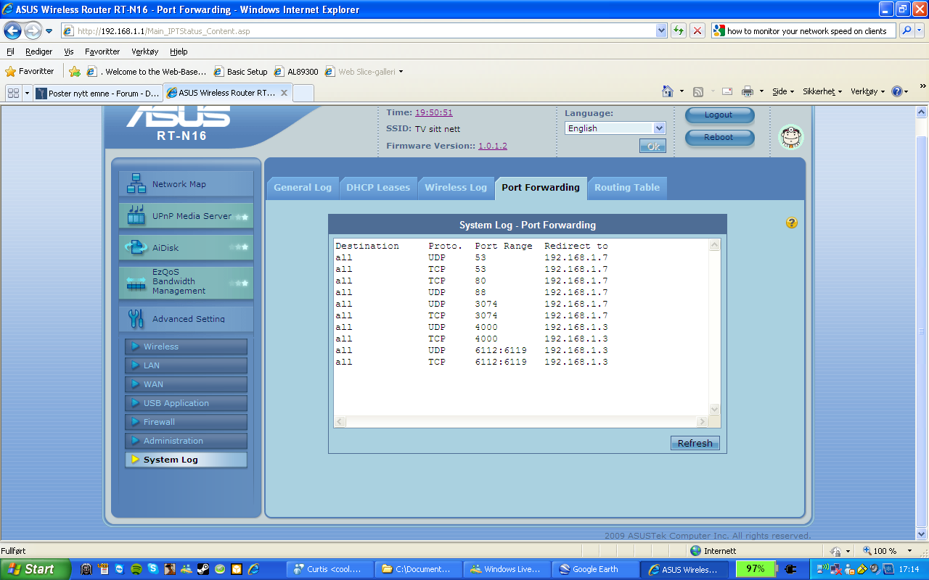Open the AiDisk wizard
This screenshot has width=929, height=580.
tap(186, 248)
